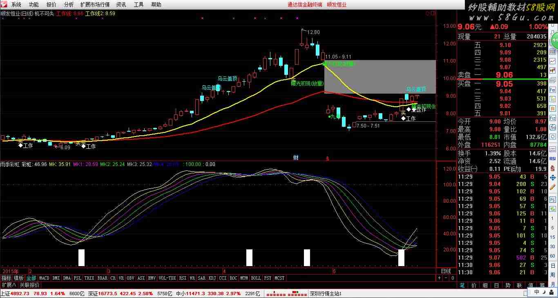Click the line chart sidebar icon

click(x=553, y=60)
